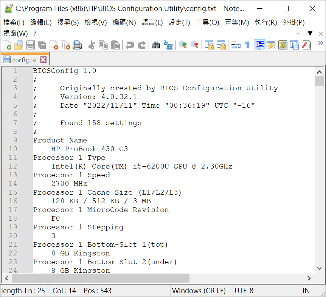The image size is (326, 297).
Task: Click the Copy toolbar icon
Action: coord(104,45)
